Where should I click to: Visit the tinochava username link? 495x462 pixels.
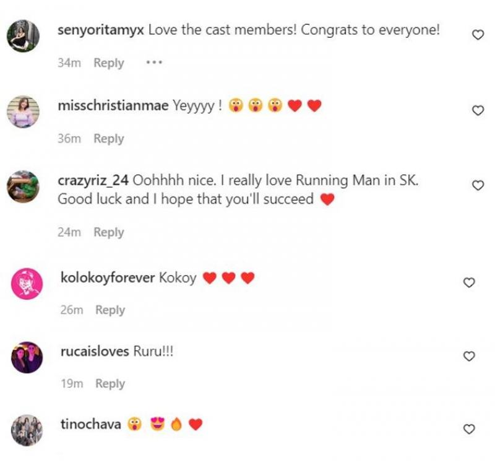click(90, 424)
